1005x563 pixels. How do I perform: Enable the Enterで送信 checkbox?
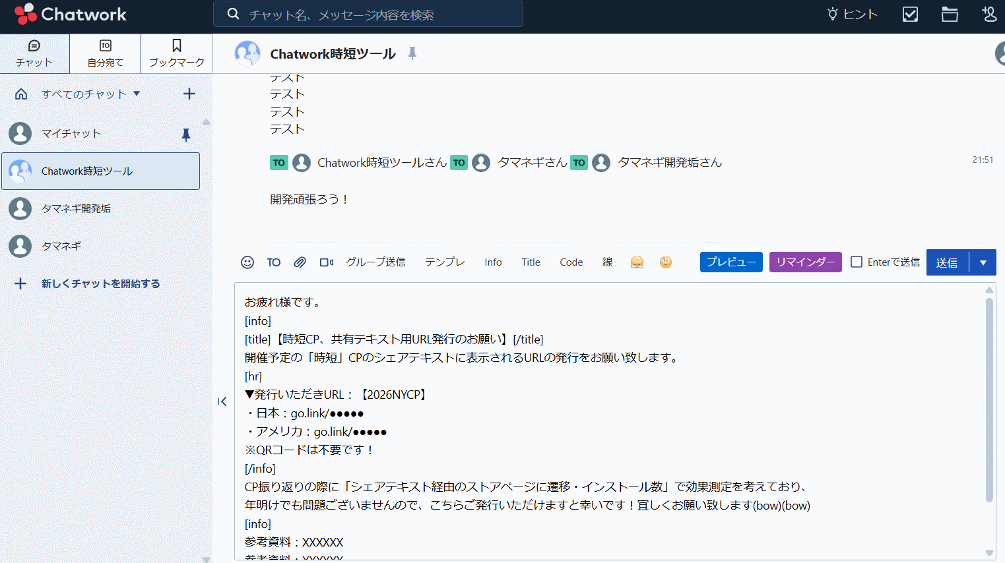[857, 262]
